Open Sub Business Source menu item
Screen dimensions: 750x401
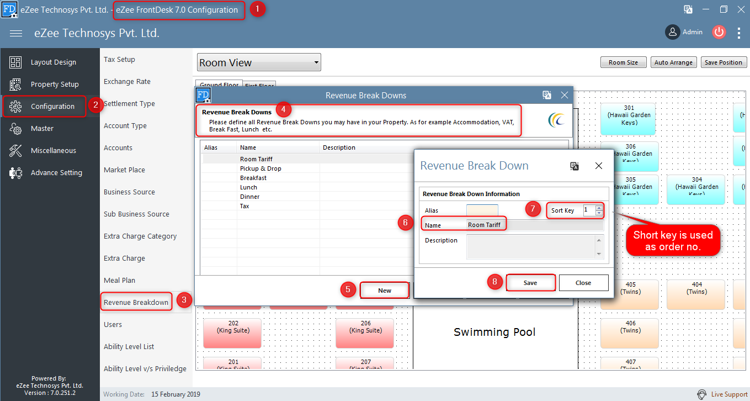(136, 214)
